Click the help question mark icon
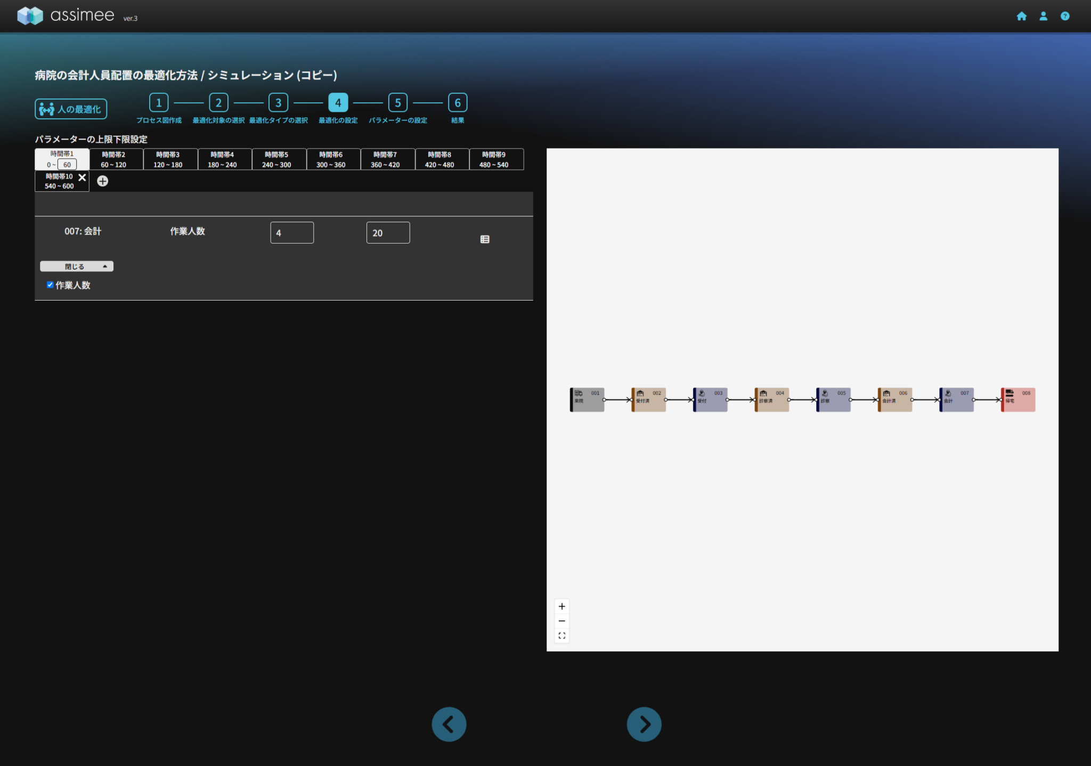Viewport: 1091px width, 766px height. point(1064,16)
